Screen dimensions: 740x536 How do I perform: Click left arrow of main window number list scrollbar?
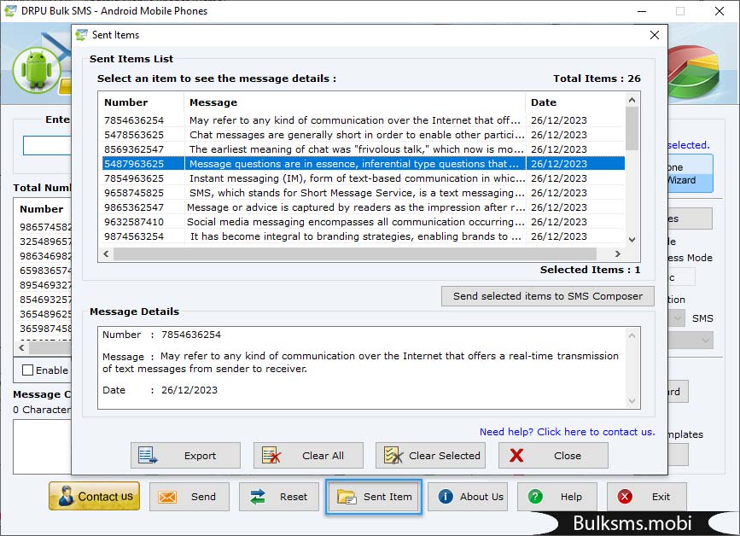(21, 347)
